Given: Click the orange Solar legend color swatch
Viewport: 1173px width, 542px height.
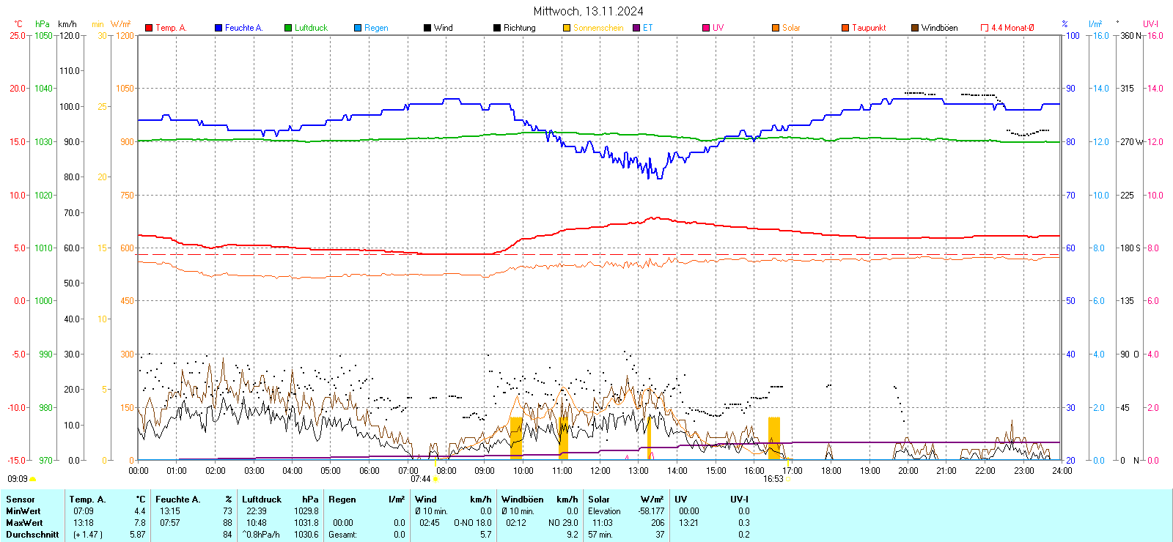Looking at the screenshot, I should (x=776, y=28).
